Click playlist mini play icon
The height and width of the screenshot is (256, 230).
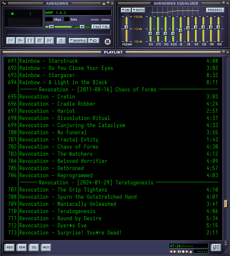(x=175, y=252)
